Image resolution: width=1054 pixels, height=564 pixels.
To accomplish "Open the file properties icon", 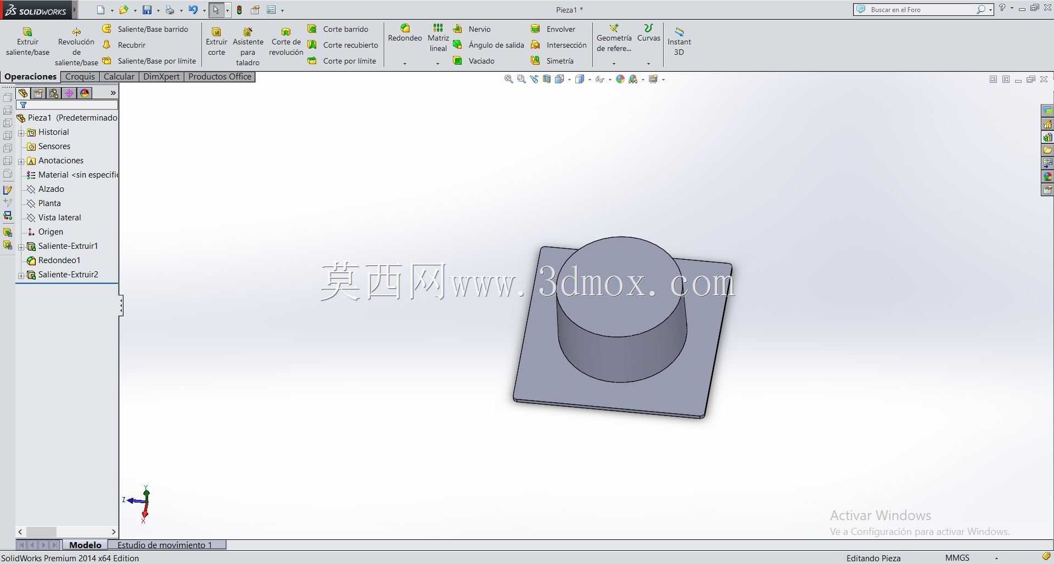I will click(x=255, y=10).
